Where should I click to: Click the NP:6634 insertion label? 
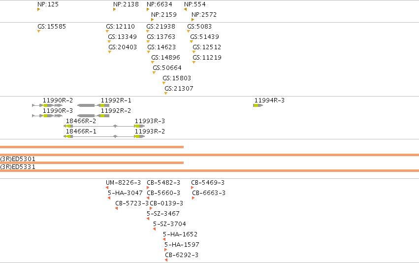pos(159,4)
